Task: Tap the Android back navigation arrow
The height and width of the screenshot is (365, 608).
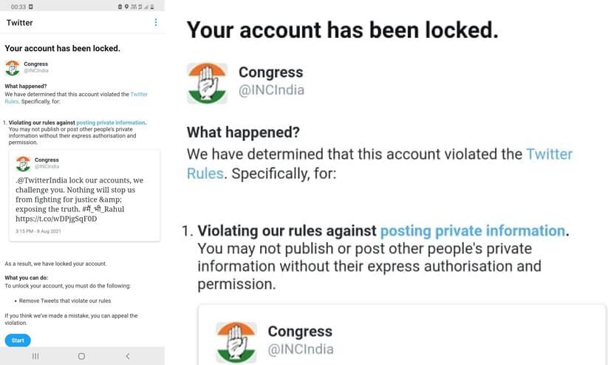Action: [x=128, y=356]
